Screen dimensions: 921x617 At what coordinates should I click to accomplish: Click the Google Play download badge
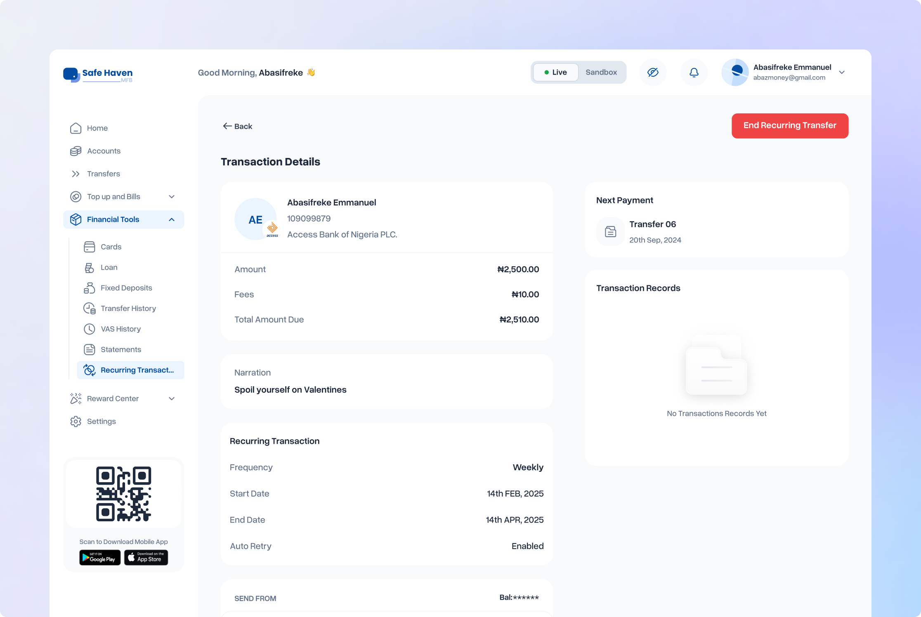point(99,558)
